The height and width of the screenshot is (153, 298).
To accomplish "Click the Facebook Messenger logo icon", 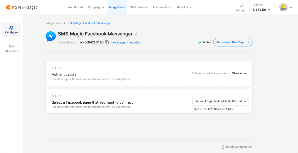I will point(51,36).
